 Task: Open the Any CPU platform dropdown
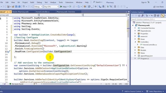click(51, 7)
